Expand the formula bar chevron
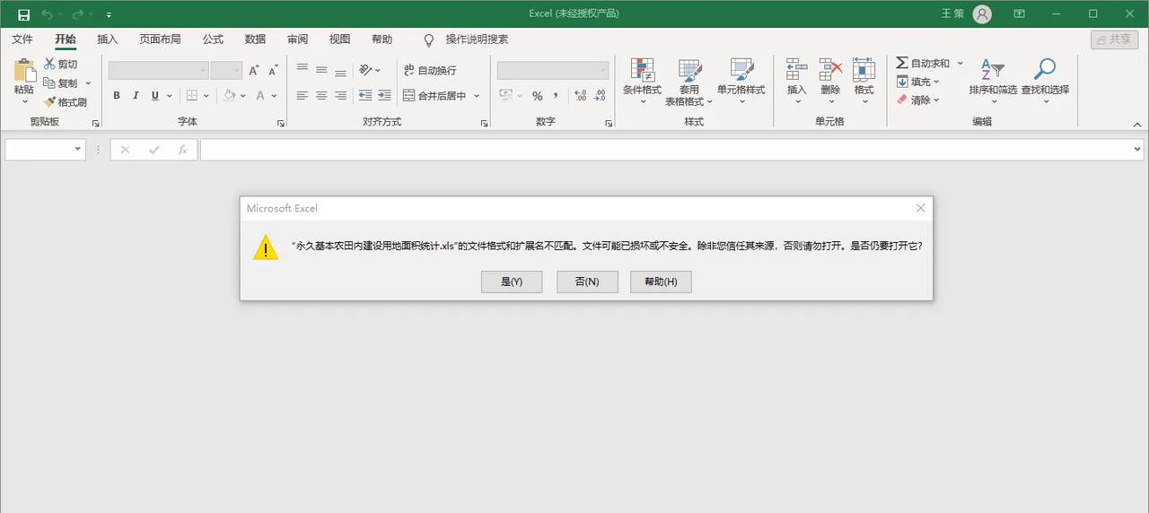1149x513 pixels. (x=1137, y=150)
